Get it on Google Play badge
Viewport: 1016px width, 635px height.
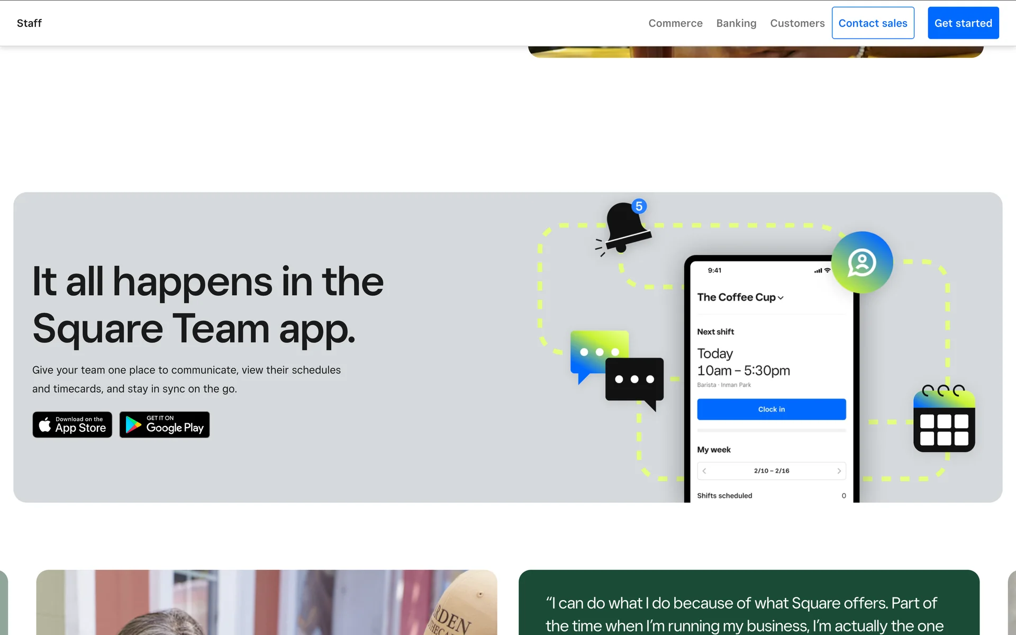[x=165, y=424]
